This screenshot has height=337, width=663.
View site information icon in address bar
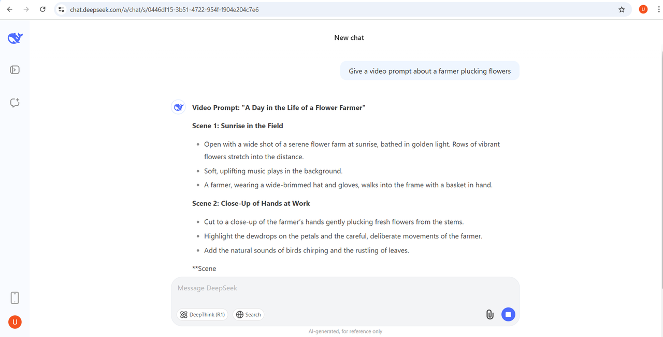(61, 9)
